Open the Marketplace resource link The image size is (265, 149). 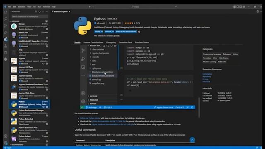point(207,74)
